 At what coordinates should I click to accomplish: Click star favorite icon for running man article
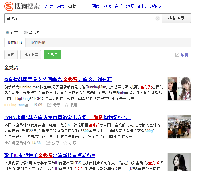[x=67, y=105]
